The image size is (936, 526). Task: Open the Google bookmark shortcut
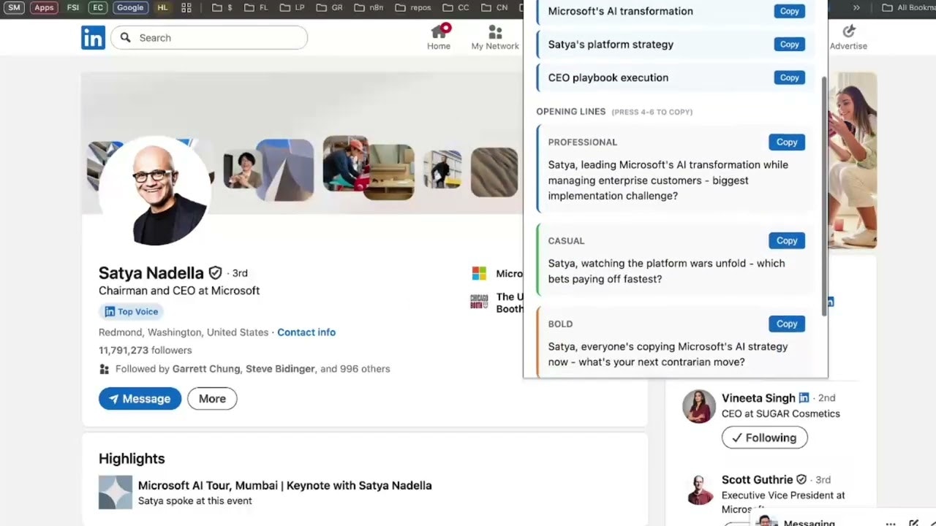pos(130,7)
